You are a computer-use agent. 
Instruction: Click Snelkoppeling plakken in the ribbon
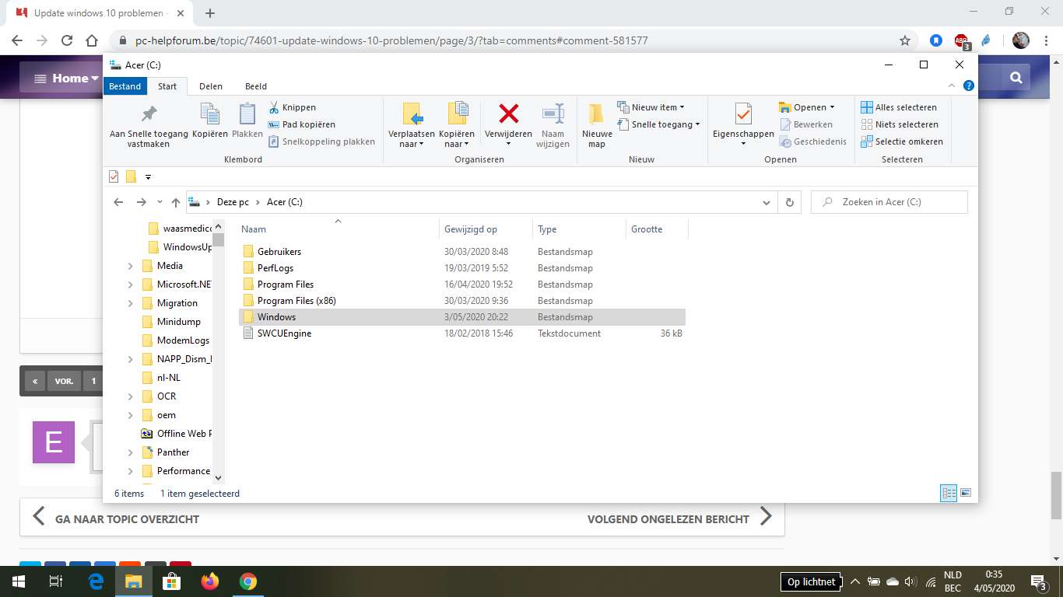pyautogui.click(x=321, y=141)
